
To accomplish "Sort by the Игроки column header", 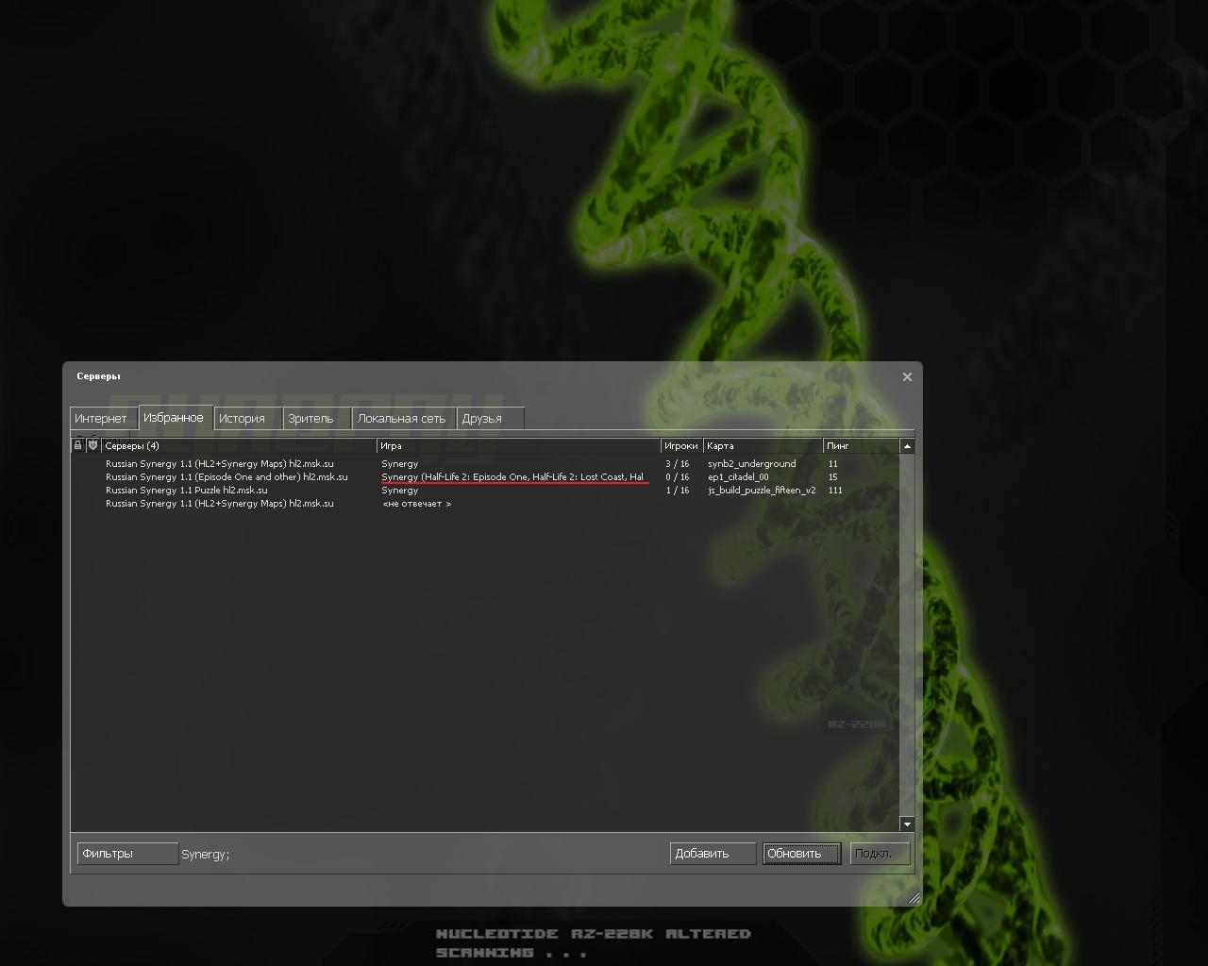I will (x=681, y=445).
